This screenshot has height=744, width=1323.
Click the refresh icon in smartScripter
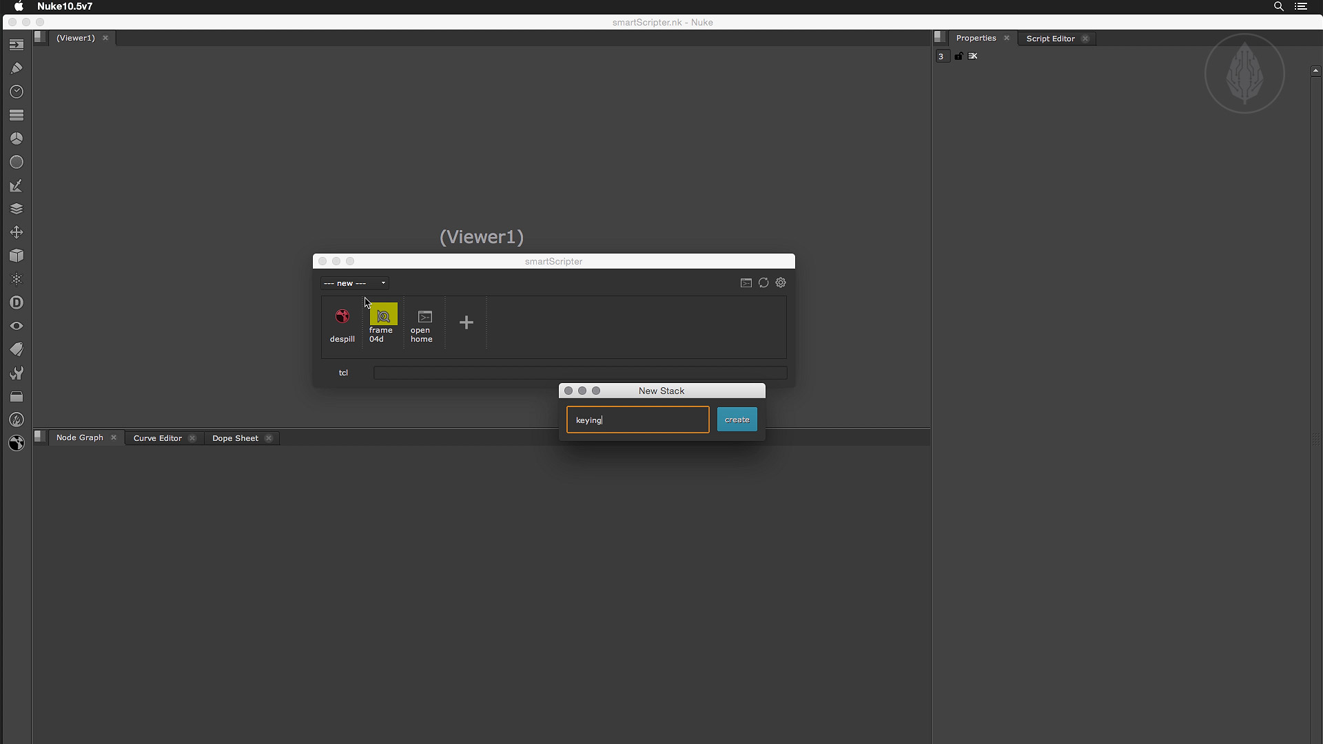tap(763, 282)
